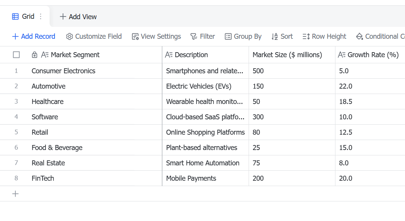Viewport: 405px width, 221px height.
Task: Select the Growth Rate (%) column header
Action: [x=370, y=54]
